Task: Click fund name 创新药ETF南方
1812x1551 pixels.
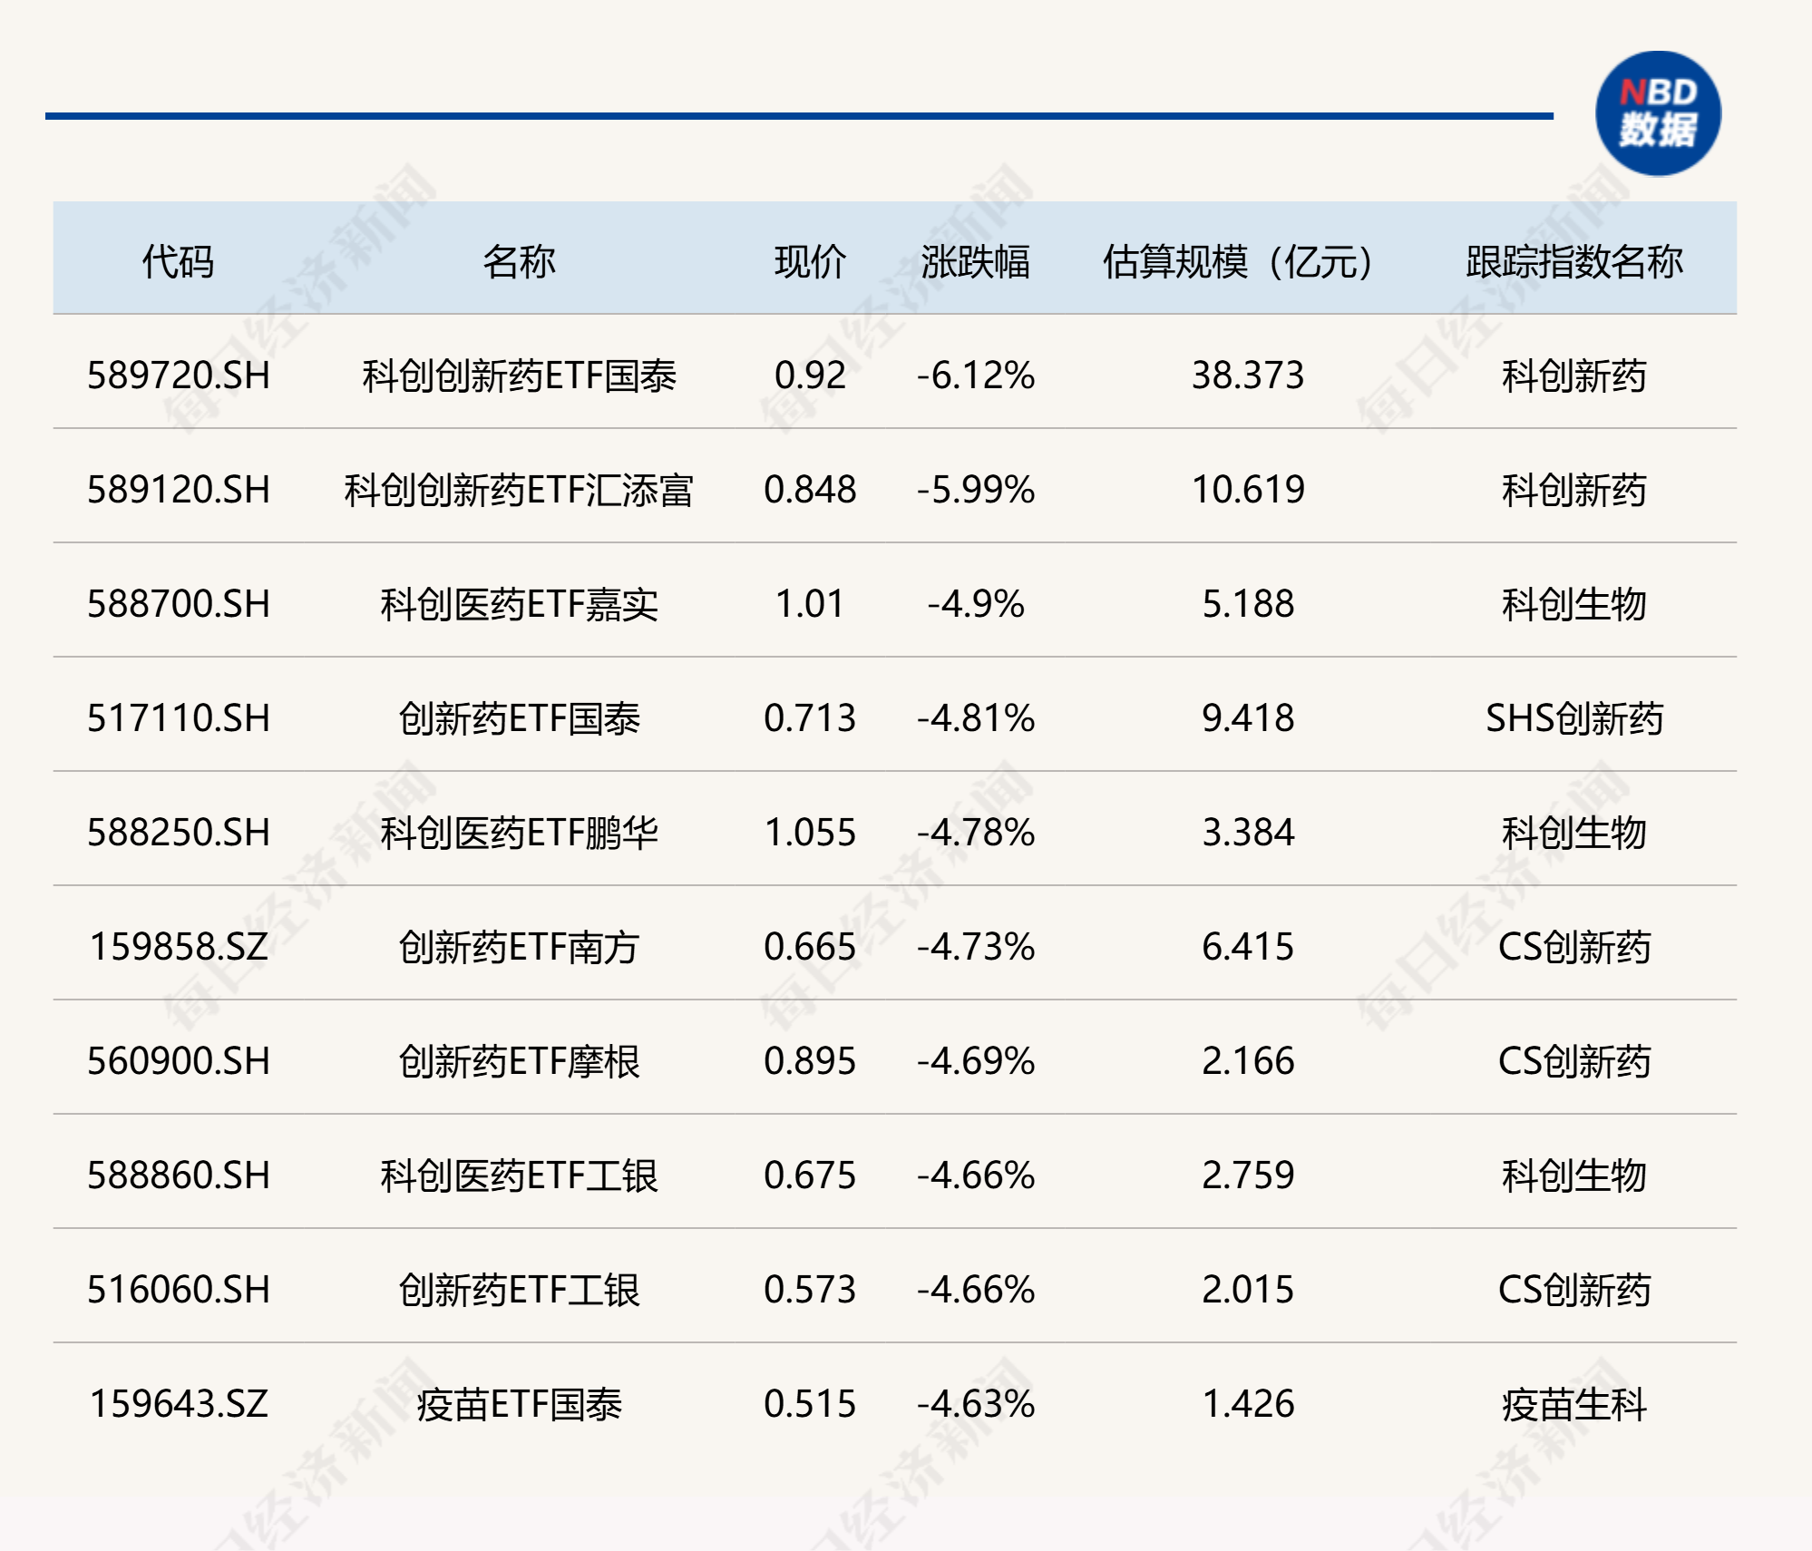Action: click(519, 946)
